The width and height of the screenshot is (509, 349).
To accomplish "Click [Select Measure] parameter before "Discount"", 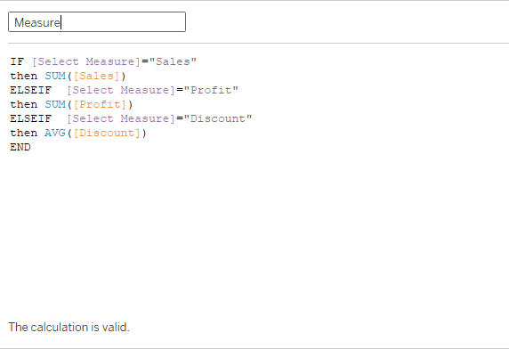I will 121,118.
